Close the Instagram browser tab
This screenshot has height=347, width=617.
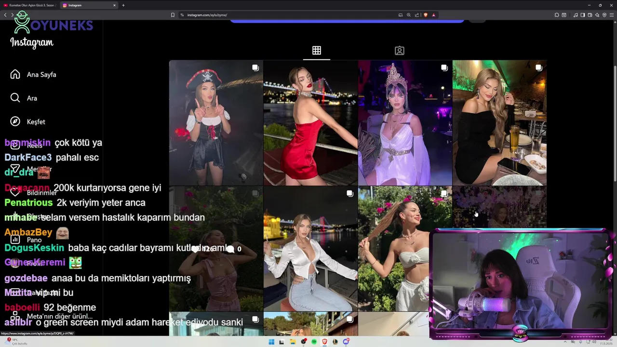coord(115,5)
